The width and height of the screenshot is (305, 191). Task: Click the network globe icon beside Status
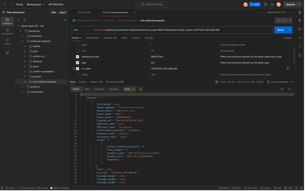point(217,82)
